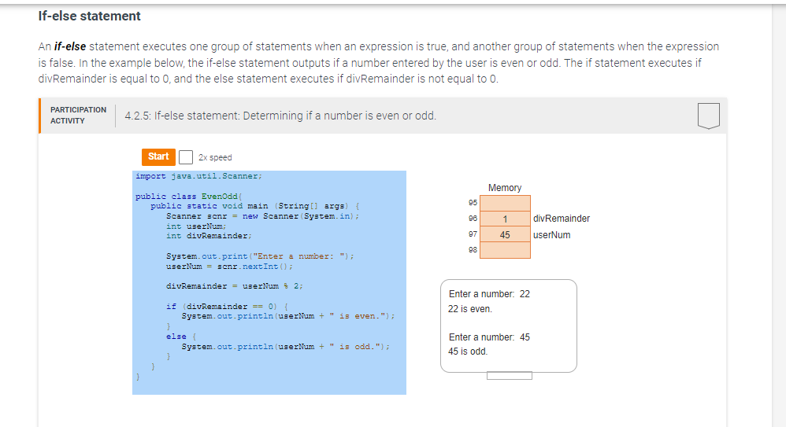786x427 pixels.
Task: Click the 'divRemainder = userNum % 2;' line
Action: 235,286
